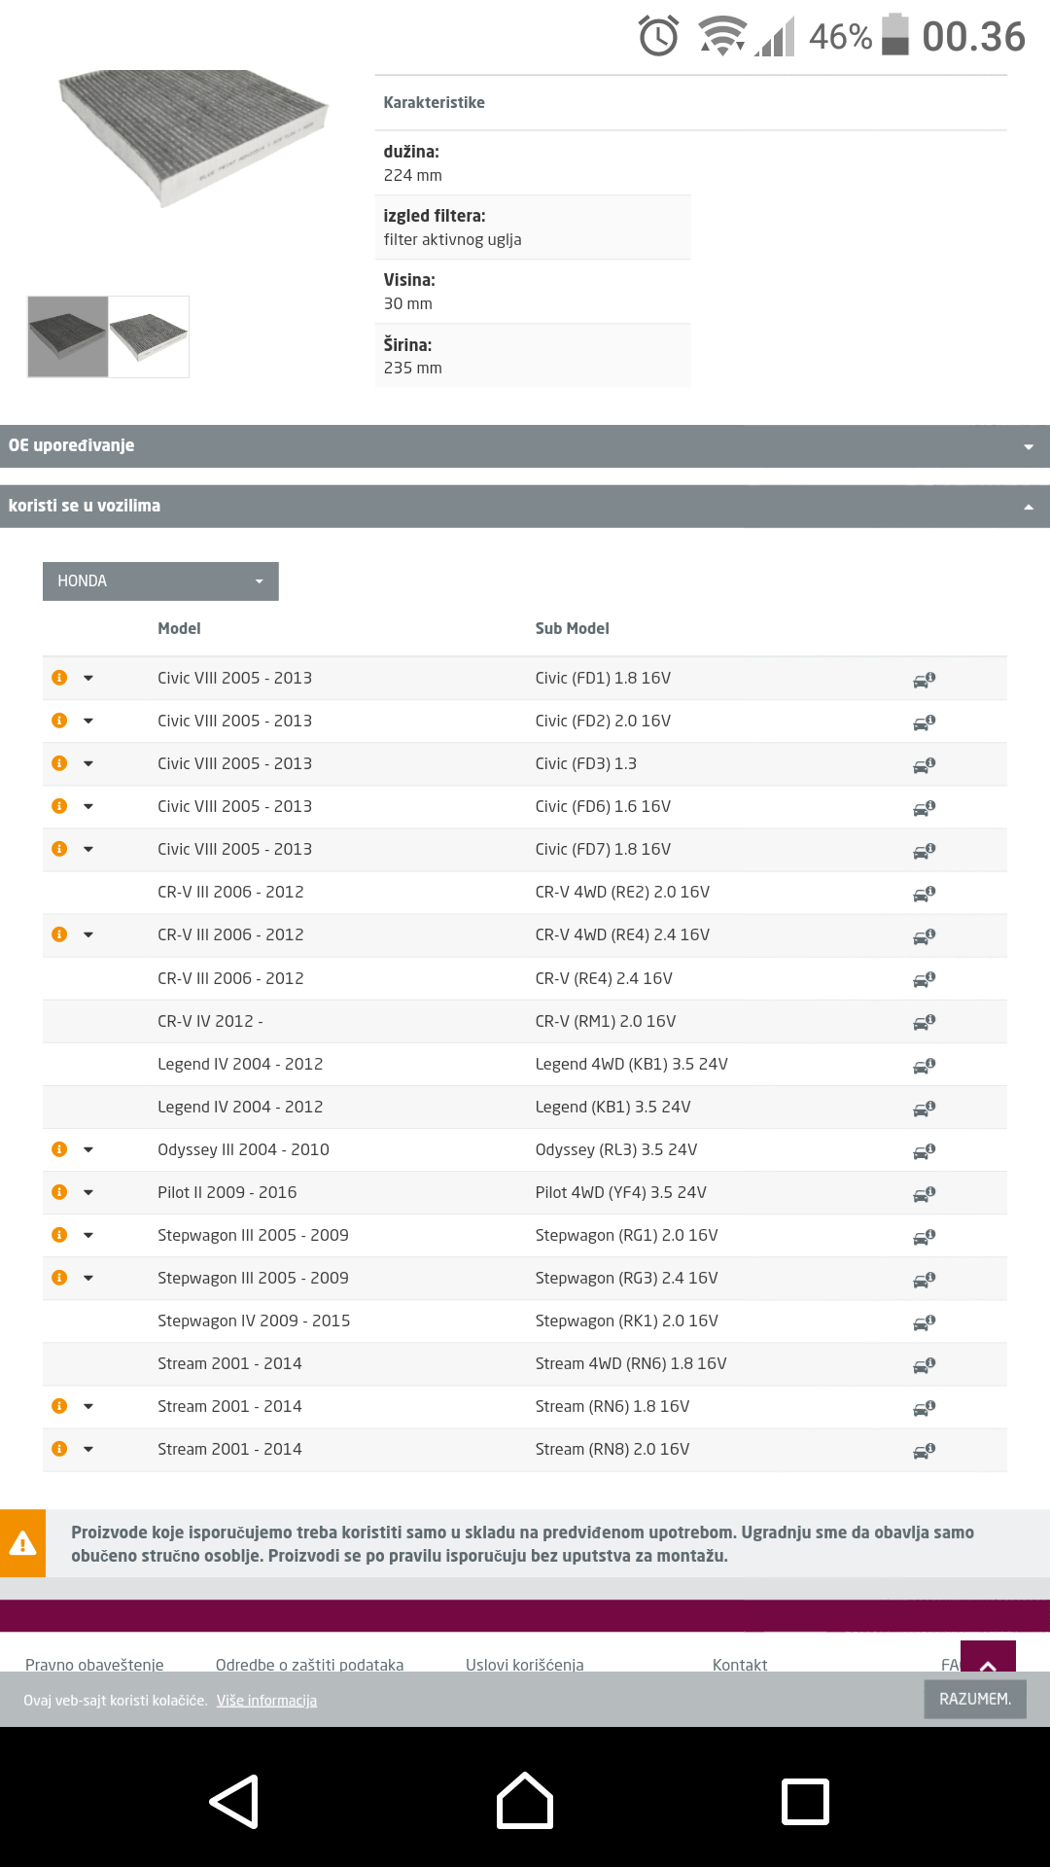Viewport: 1050px width, 1867px height.
Task: Accept cookies with RAZUMEM button
Action: point(975,1699)
